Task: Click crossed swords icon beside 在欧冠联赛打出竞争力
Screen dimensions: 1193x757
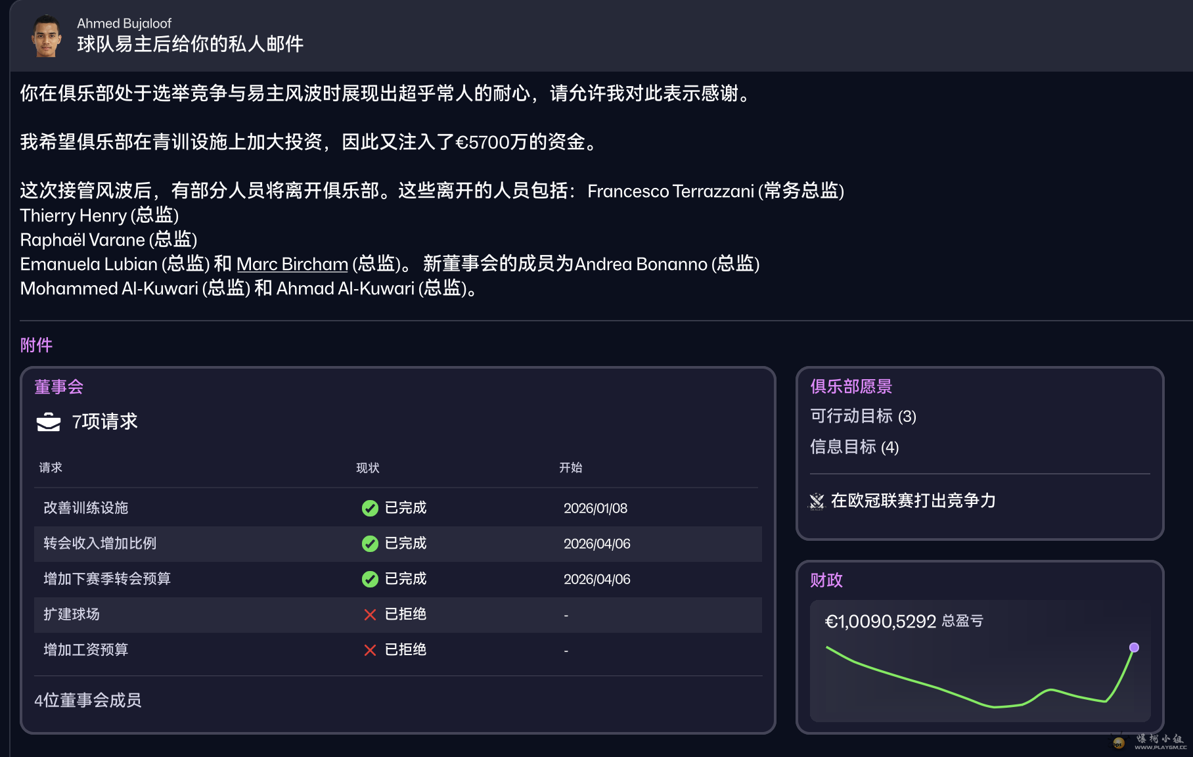Action: 817,501
